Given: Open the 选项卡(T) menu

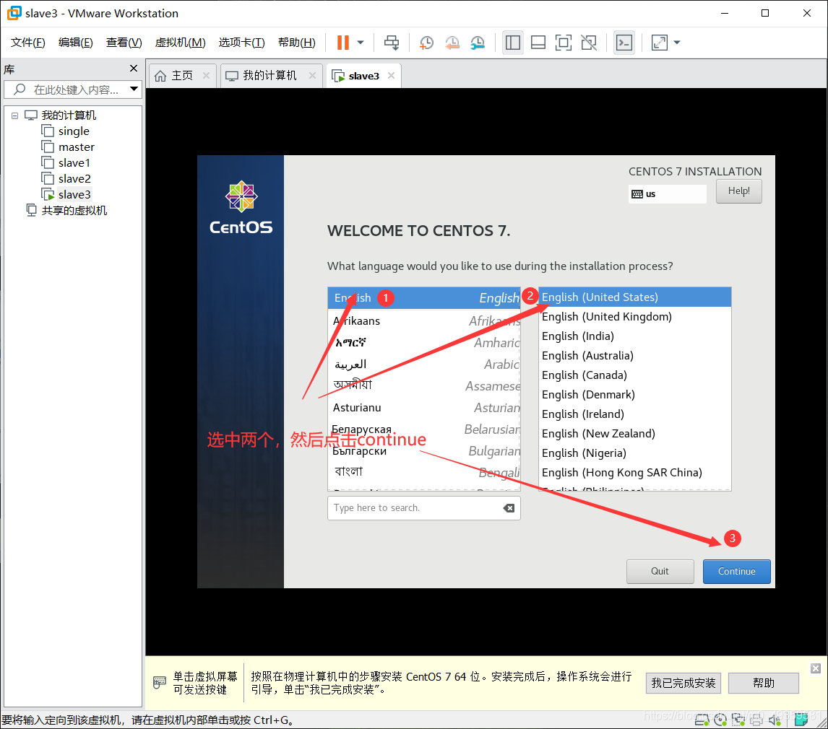Looking at the screenshot, I should [x=242, y=42].
